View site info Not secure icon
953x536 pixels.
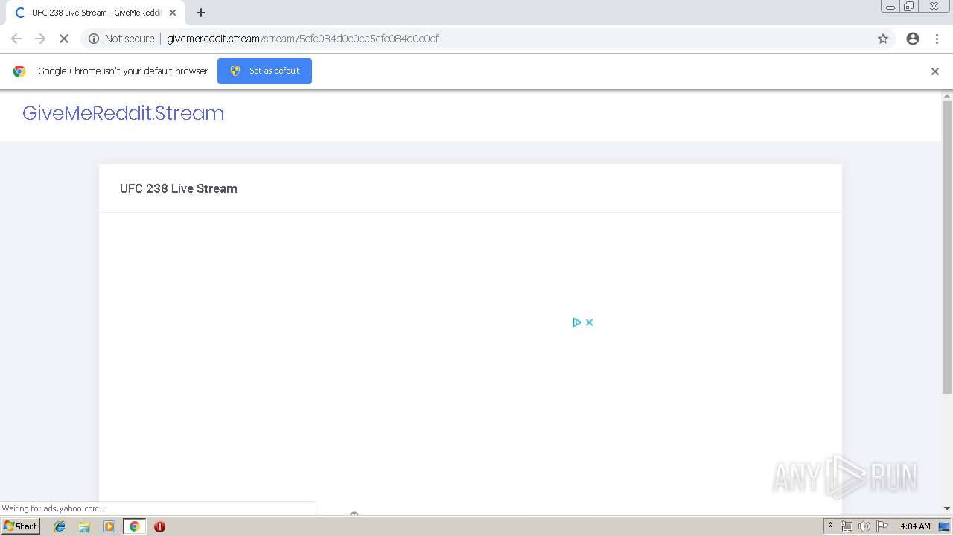pos(94,39)
